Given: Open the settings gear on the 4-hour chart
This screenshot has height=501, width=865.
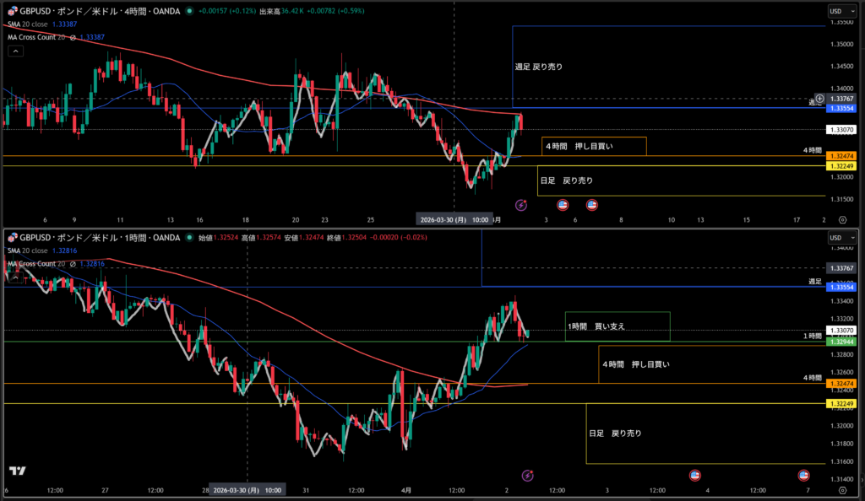Looking at the screenshot, I should [x=841, y=218].
